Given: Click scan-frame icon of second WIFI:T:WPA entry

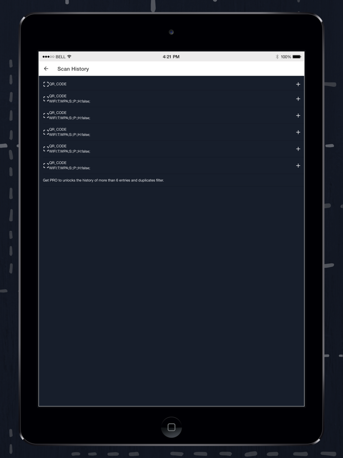Looking at the screenshot, I should (x=46, y=115).
